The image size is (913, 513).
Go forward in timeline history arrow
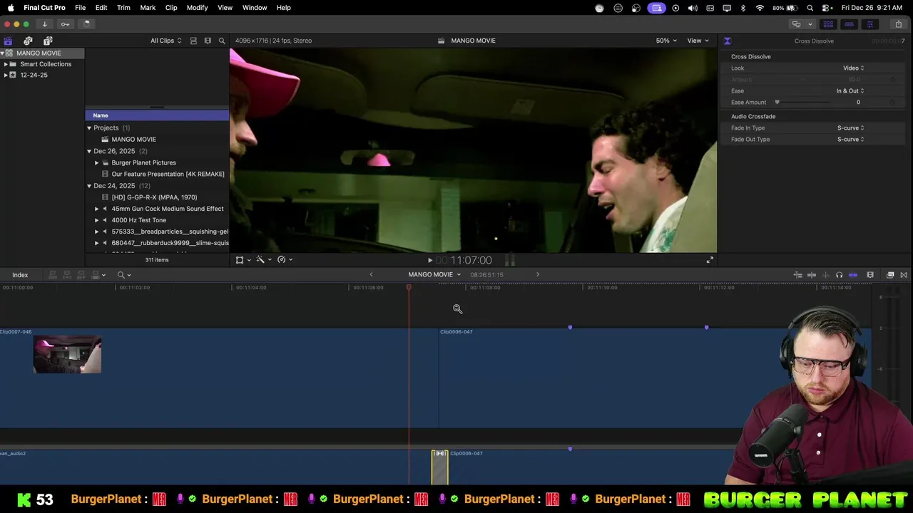pyautogui.click(x=538, y=274)
